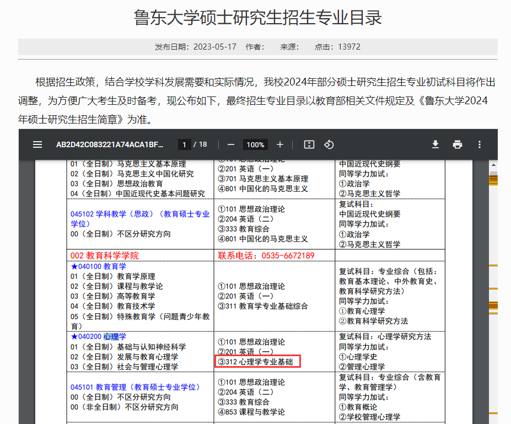This screenshot has width=511, height=424.
Task: Click ★040100 教育学 major entry
Action: (x=99, y=267)
